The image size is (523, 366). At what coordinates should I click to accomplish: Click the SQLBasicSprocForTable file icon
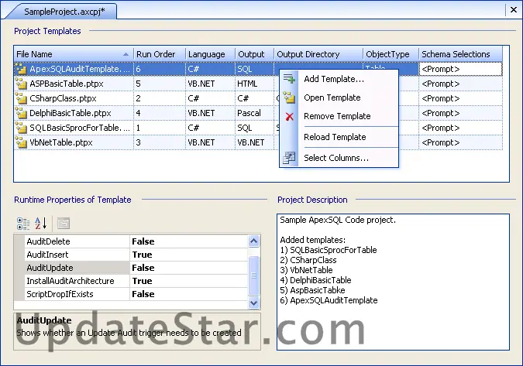click(21, 128)
